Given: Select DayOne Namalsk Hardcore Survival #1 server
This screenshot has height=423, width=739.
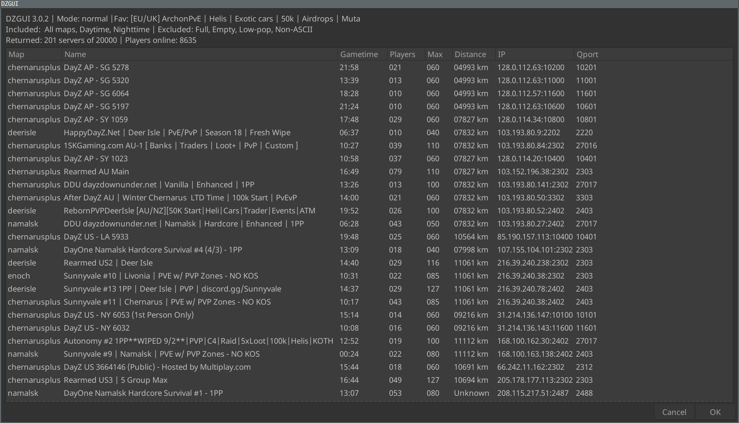Looking at the screenshot, I should point(369,393).
